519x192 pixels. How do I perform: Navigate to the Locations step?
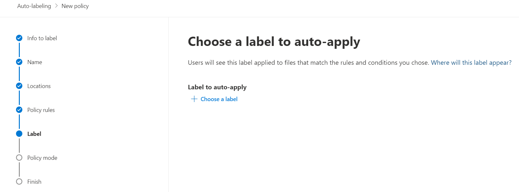click(x=39, y=86)
